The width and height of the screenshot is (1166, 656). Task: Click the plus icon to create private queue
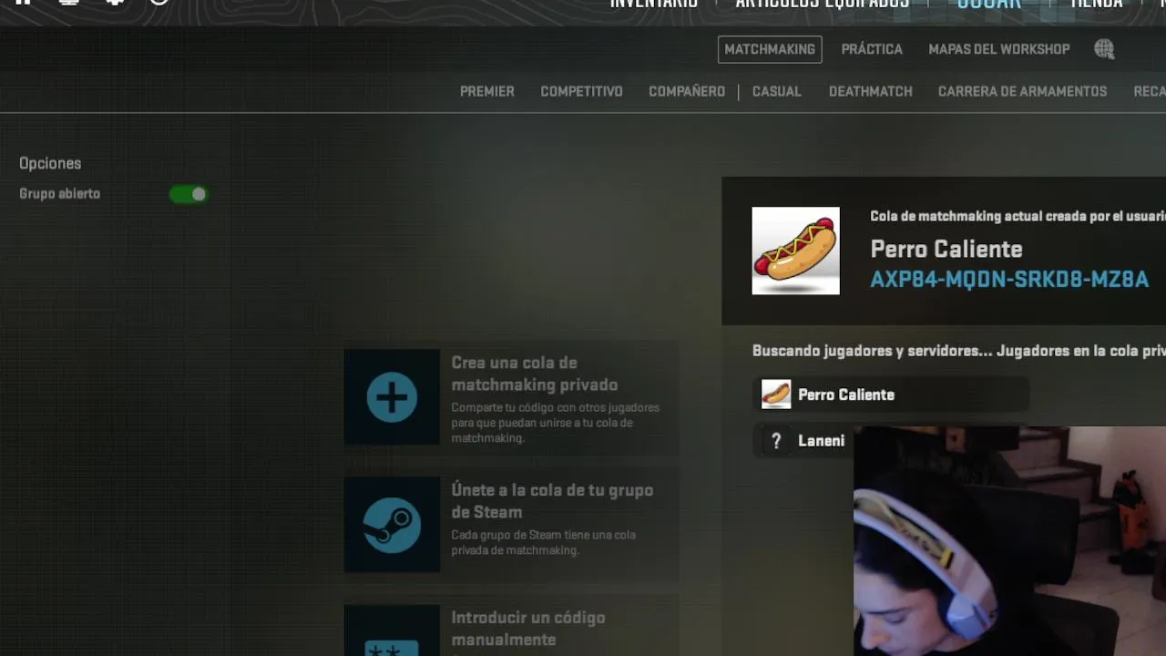pos(392,397)
